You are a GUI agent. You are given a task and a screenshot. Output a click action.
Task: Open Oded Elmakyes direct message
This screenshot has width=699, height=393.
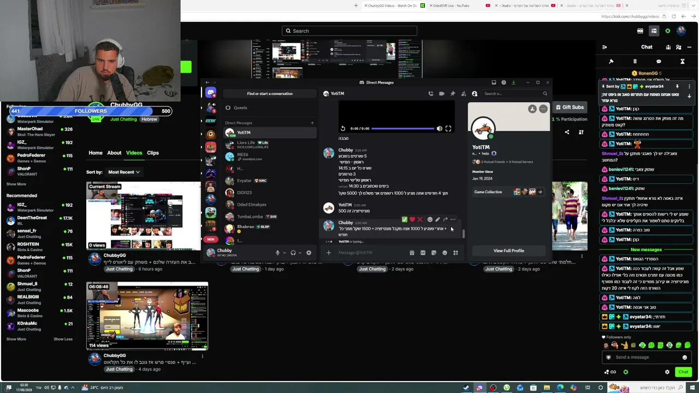point(270,205)
